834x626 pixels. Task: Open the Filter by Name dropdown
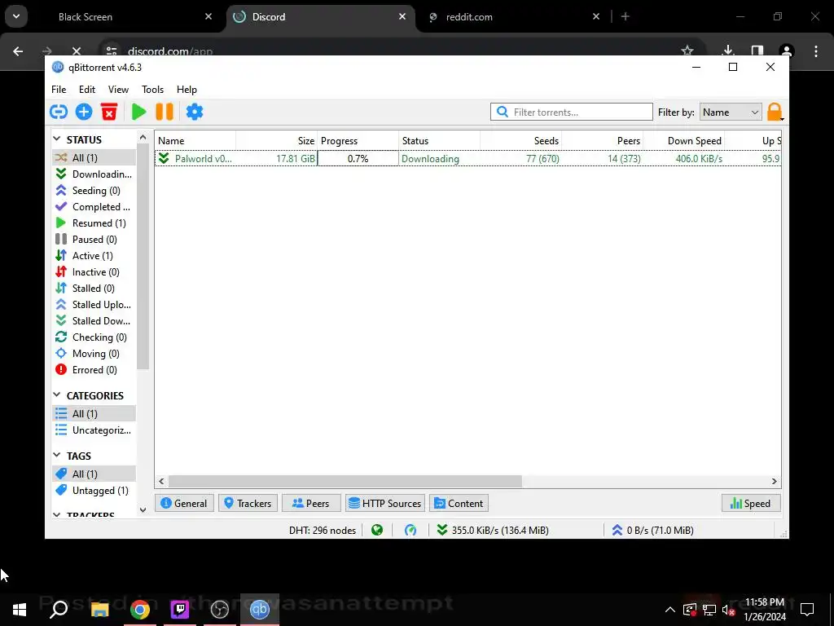(x=731, y=112)
